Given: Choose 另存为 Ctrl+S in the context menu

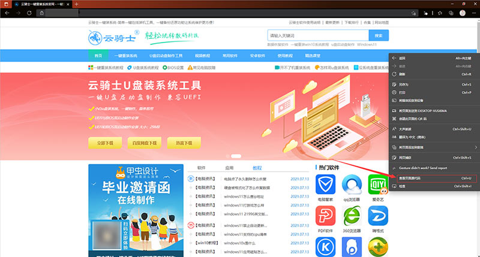Looking at the screenshot, I should click(x=434, y=84).
